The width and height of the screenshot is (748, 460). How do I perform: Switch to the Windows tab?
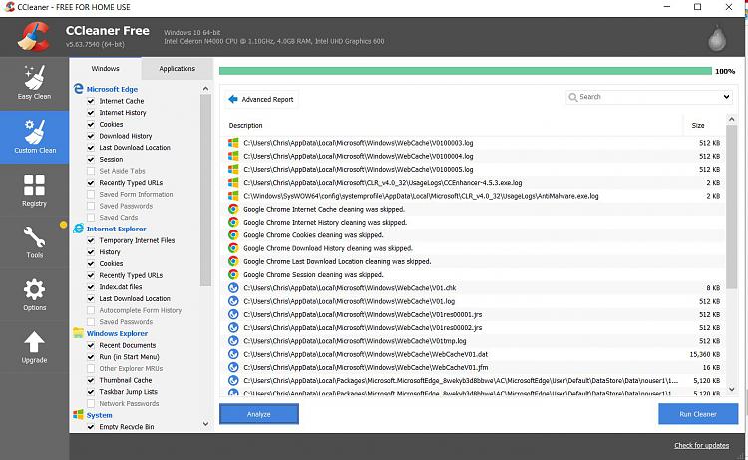pos(105,68)
